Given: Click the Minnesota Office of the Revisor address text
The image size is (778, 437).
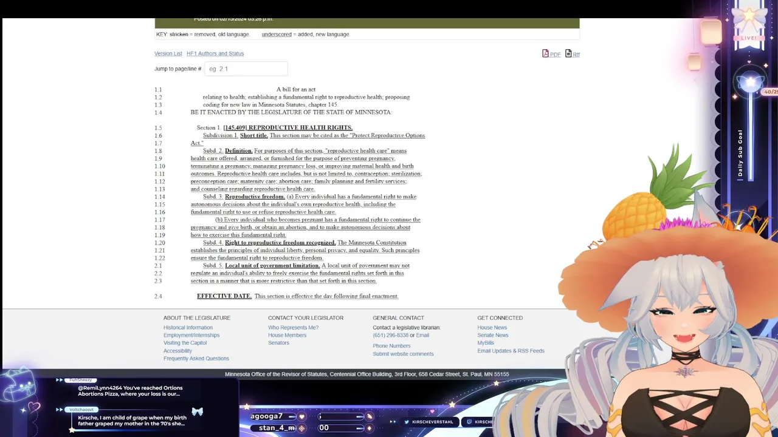Looking at the screenshot, I should click(367, 374).
